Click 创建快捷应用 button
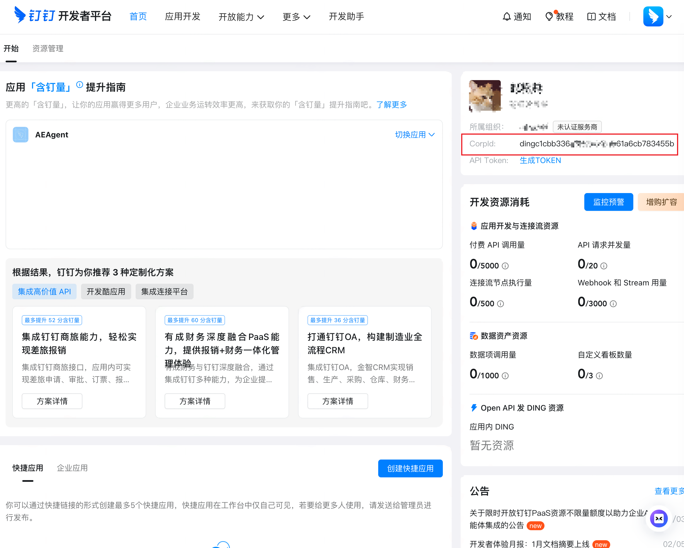 pos(410,468)
